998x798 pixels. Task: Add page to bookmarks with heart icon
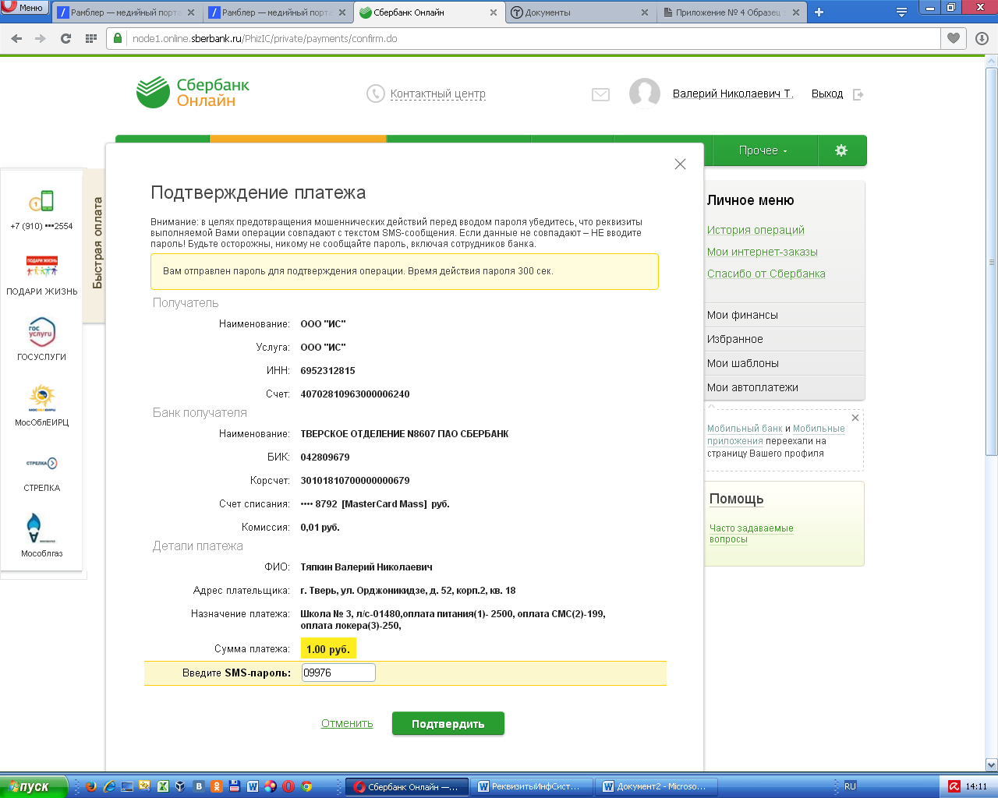coord(954,38)
